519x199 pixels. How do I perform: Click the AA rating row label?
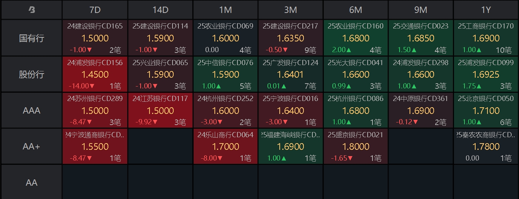coord(32,182)
